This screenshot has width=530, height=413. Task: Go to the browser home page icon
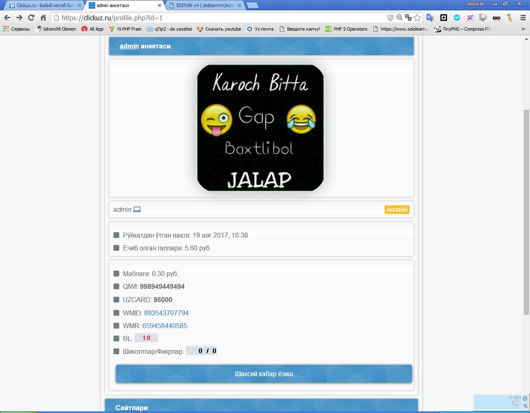(43, 17)
